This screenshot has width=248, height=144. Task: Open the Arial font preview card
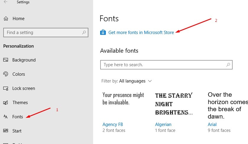point(228,106)
